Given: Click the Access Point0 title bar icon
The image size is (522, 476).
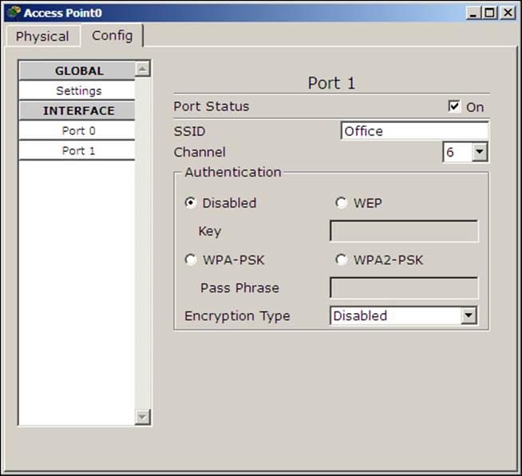Looking at the screenshot, I should tap(14, 12).
